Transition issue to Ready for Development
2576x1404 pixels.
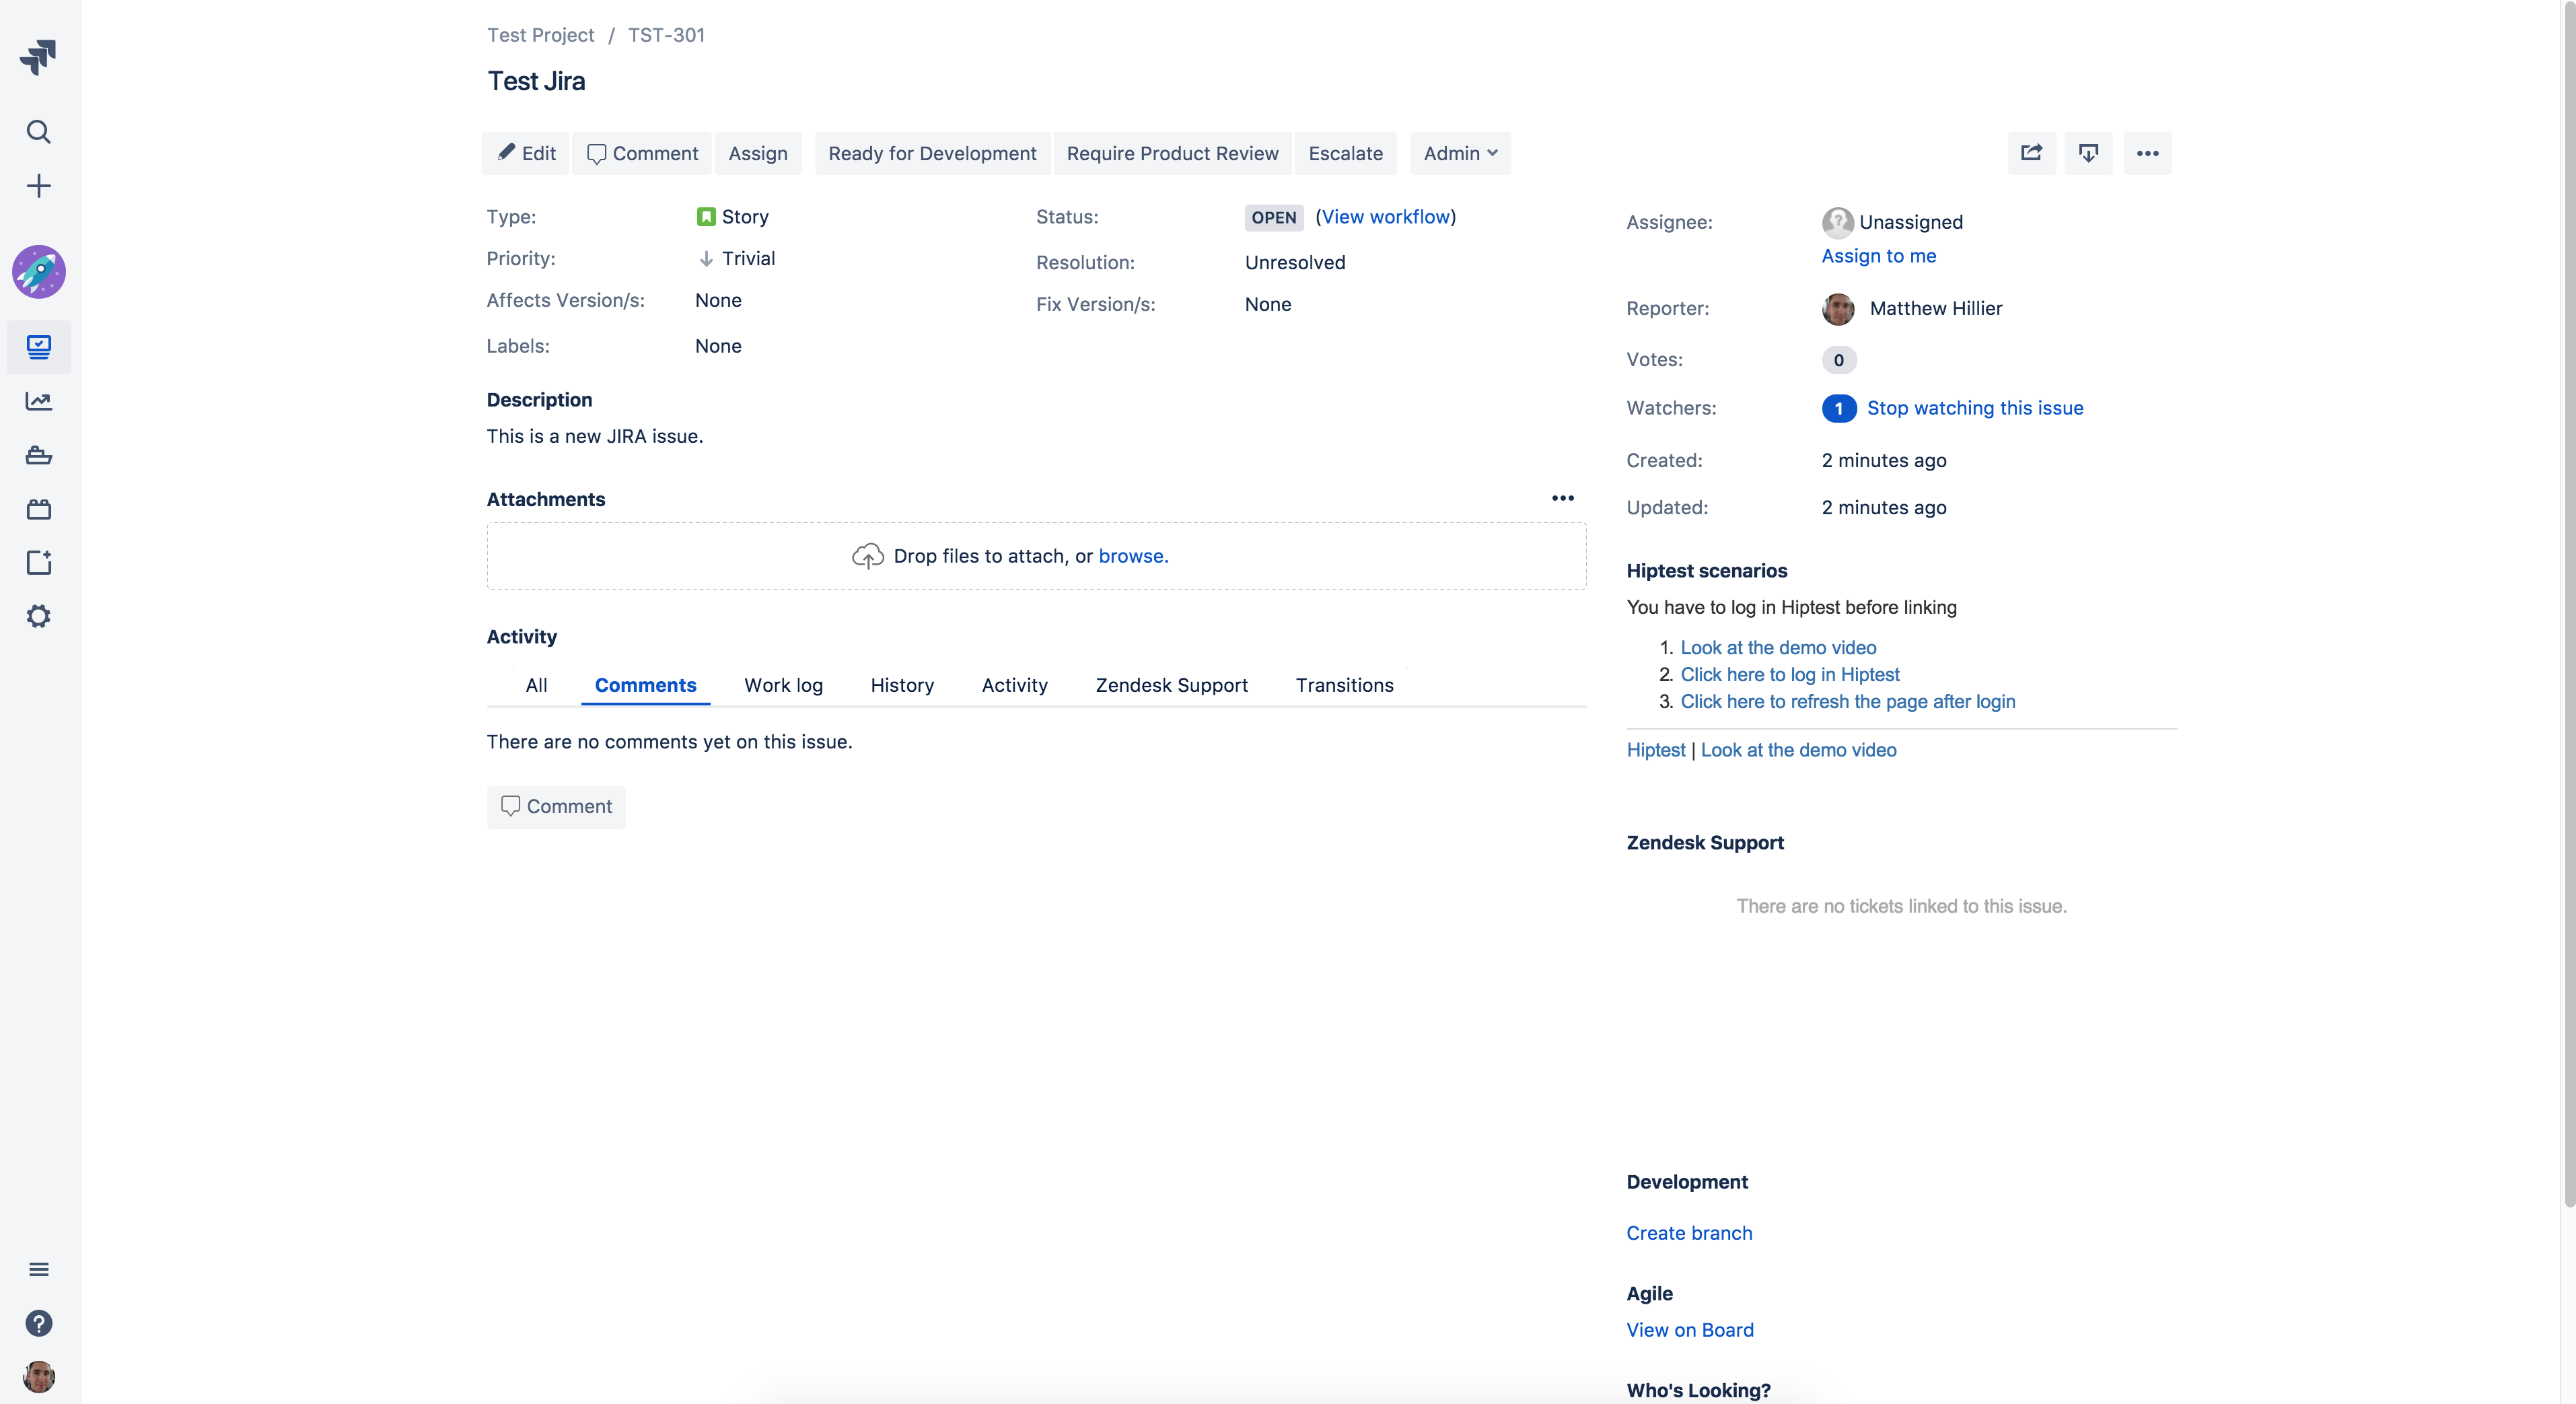click(x=932, y=153)
